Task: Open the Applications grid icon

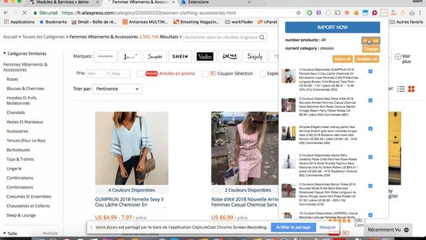Action: pyautogui.click(x=6, y=22)
